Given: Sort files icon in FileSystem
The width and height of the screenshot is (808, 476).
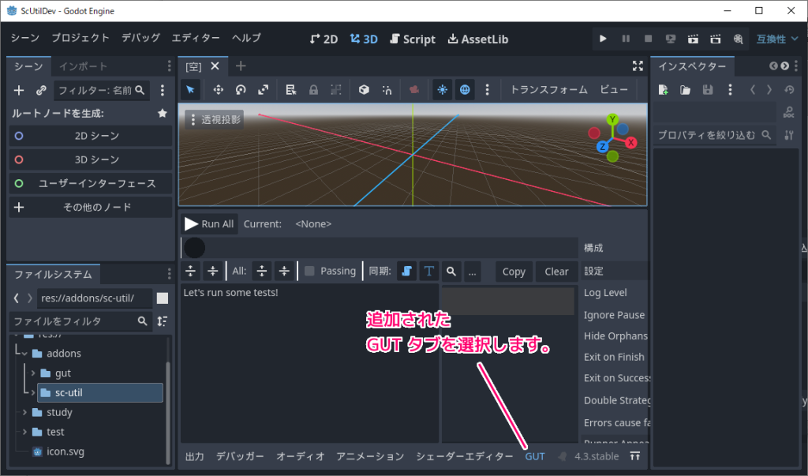Looking at the screenshot, I should [163, 321].
